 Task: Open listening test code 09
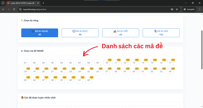coord(98,63)
